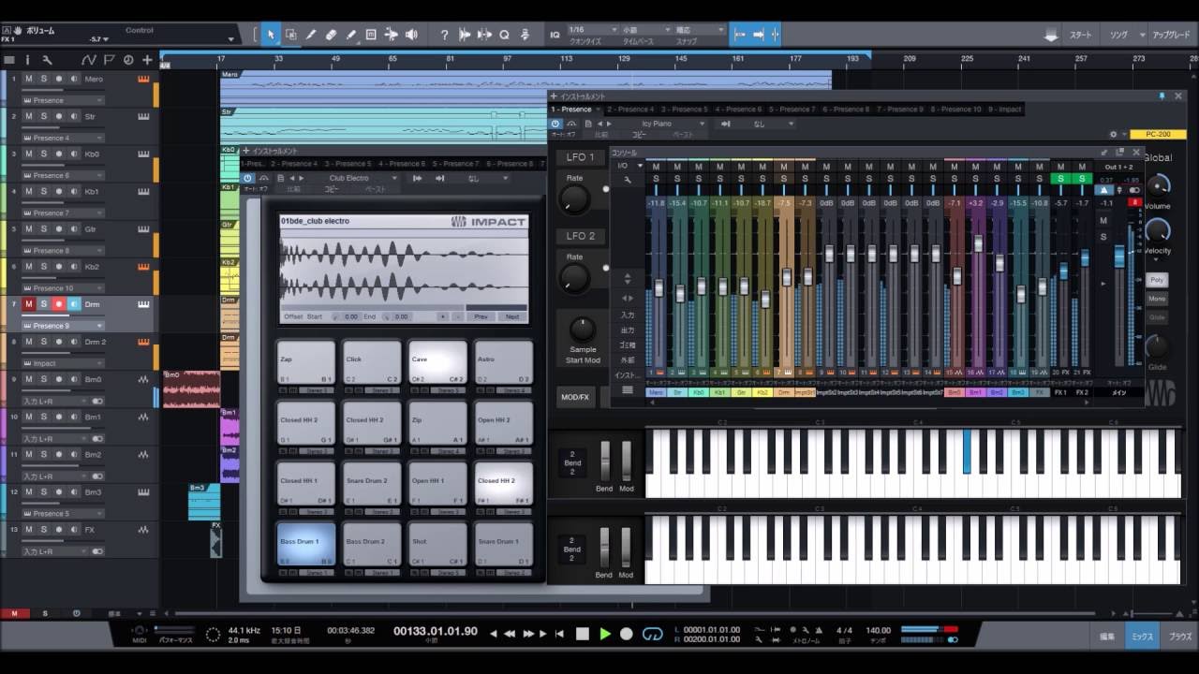
Task: Open the Icy Piano preset dropdown
Action: point(673,124)
